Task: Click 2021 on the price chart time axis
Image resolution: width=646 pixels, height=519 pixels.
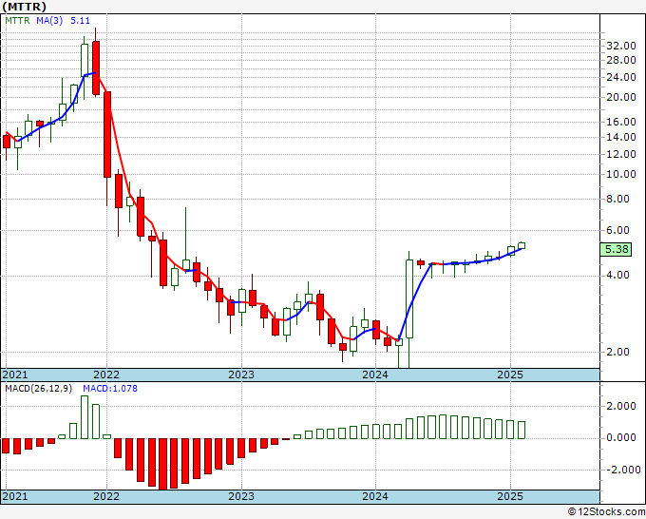Action: pos(15,375)
